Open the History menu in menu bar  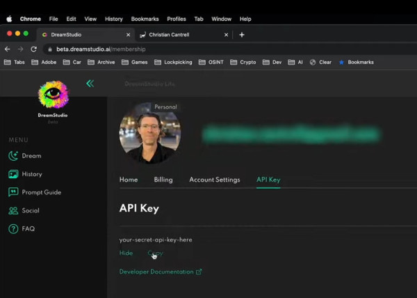tap(114, 19)
